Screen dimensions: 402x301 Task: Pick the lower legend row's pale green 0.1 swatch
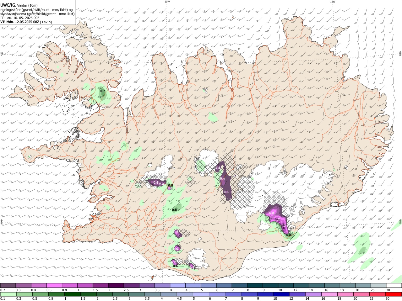8,294
